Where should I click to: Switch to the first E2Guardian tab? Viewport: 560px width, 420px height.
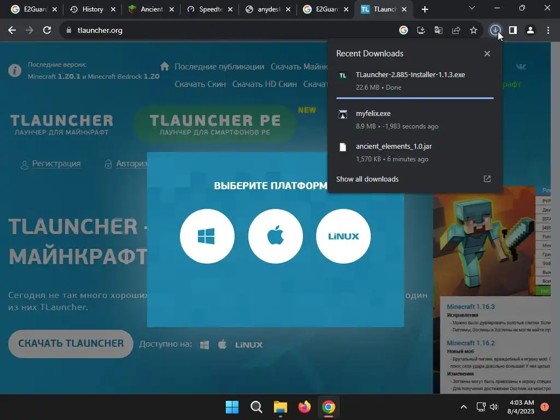34,9
